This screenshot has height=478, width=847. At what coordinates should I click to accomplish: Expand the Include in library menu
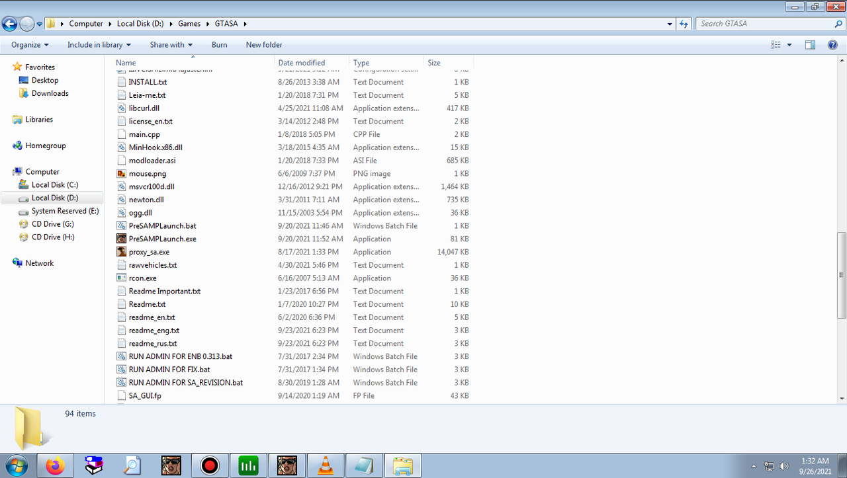click(x=99, y=45)
